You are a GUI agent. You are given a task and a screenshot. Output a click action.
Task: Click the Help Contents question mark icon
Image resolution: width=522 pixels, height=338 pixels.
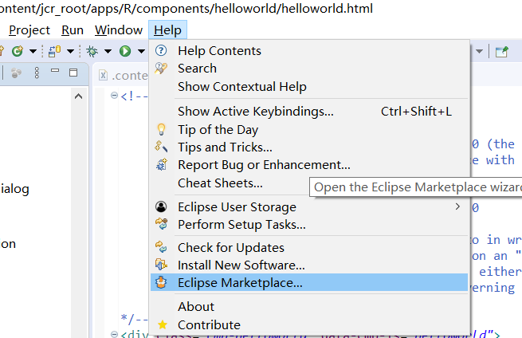point(161,50)
